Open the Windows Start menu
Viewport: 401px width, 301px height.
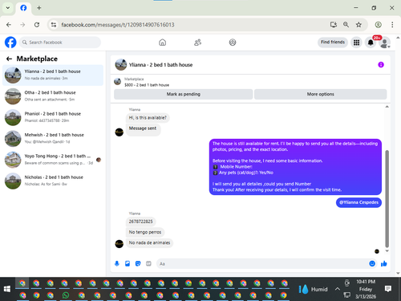tap(7, 289)
